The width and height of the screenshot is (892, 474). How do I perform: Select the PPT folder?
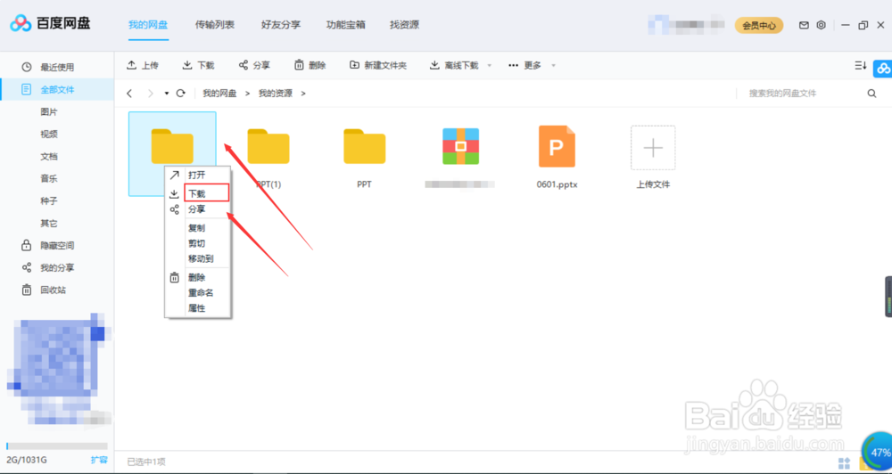pyautogui.click(x=365, y=147)
